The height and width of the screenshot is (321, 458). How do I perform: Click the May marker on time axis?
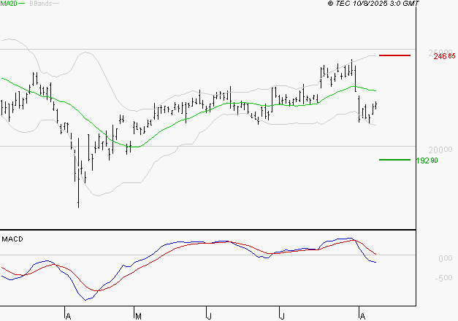(x=139, y=316)
